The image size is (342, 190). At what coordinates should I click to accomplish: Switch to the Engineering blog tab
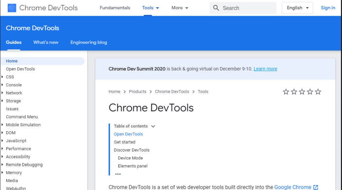pyautogui.click(x=88, y=42)
